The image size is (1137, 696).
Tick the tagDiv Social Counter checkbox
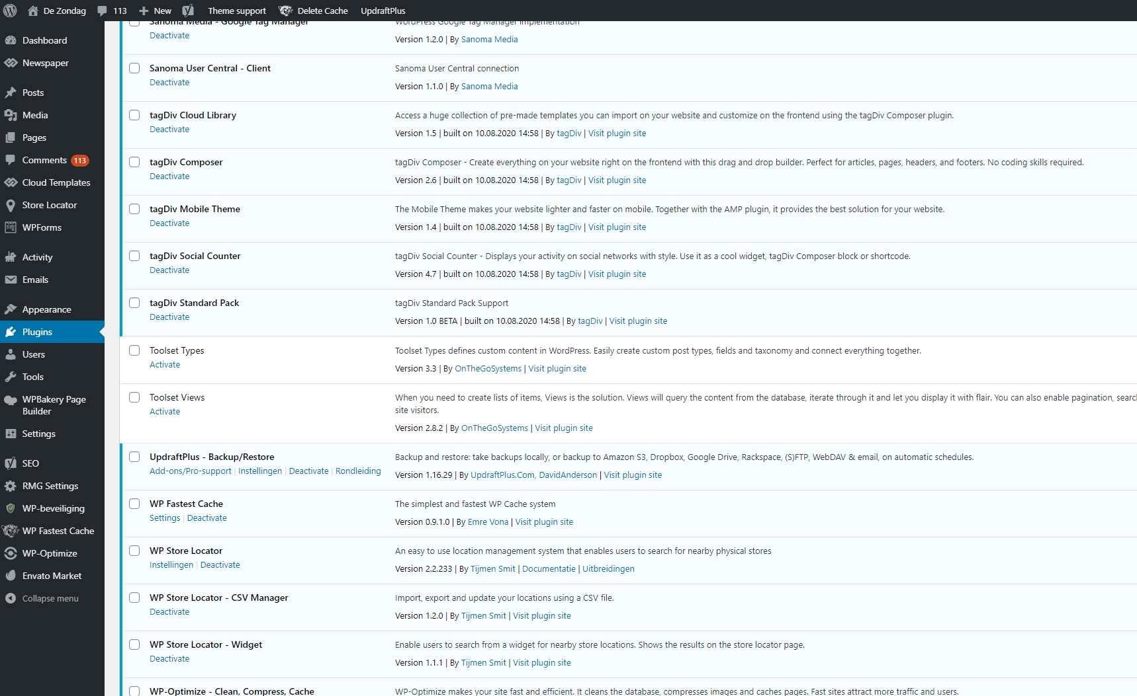134,256
